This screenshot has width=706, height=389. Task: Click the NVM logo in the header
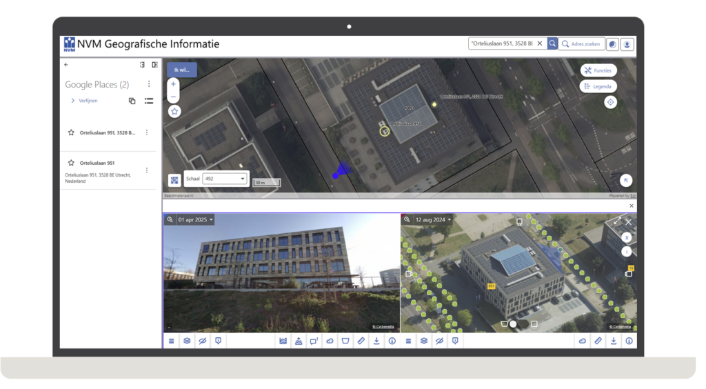click(70, 44)
